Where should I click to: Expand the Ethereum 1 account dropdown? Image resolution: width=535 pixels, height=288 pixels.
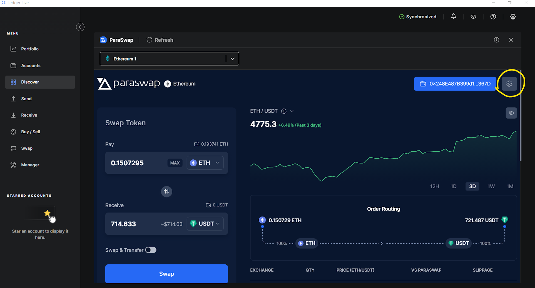pos(232,59)
